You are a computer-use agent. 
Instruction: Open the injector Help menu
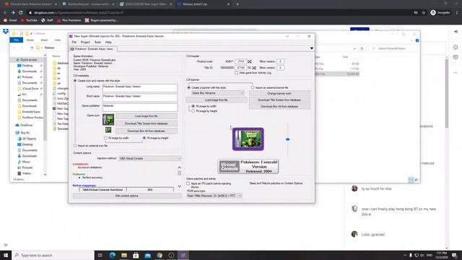click(x=108, y=42)
